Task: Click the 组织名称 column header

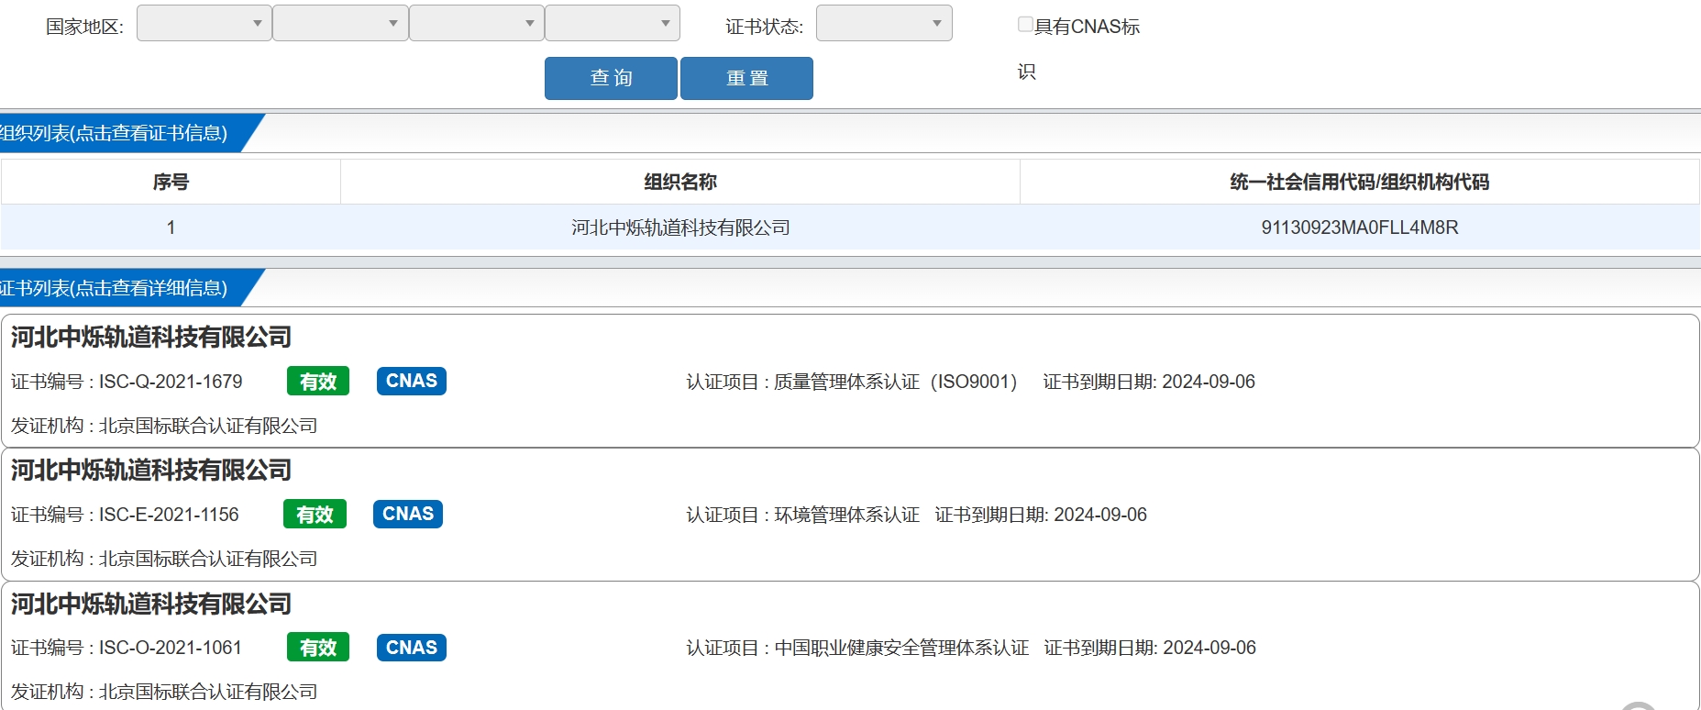Action: click(x=680, y=182)
